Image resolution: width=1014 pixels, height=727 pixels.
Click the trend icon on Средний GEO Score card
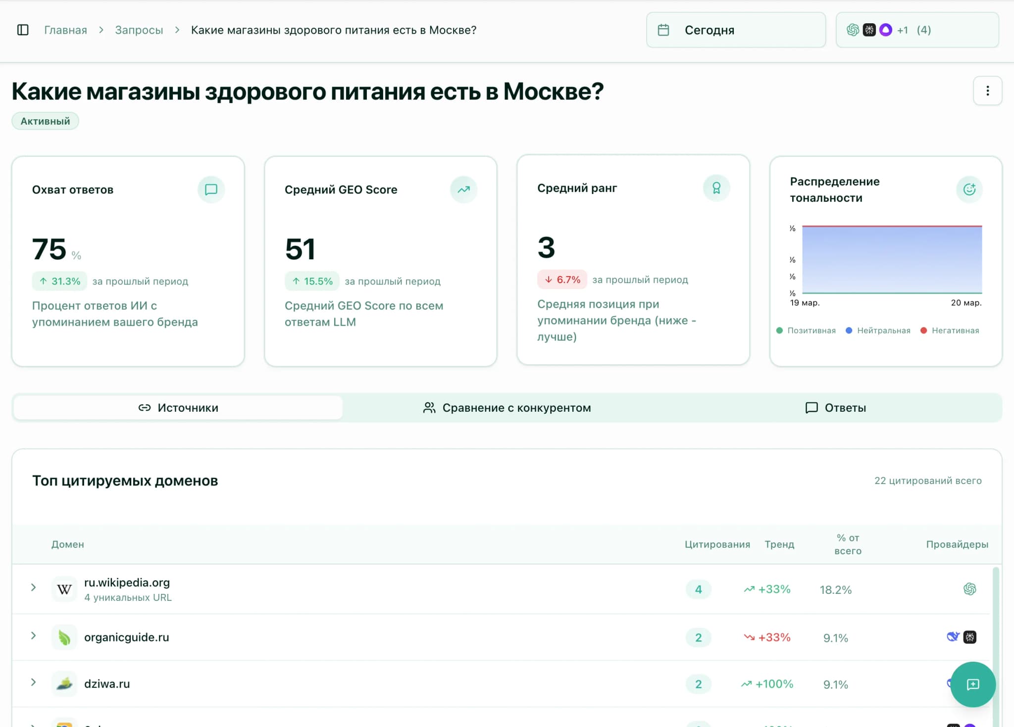tap(463, 189)
